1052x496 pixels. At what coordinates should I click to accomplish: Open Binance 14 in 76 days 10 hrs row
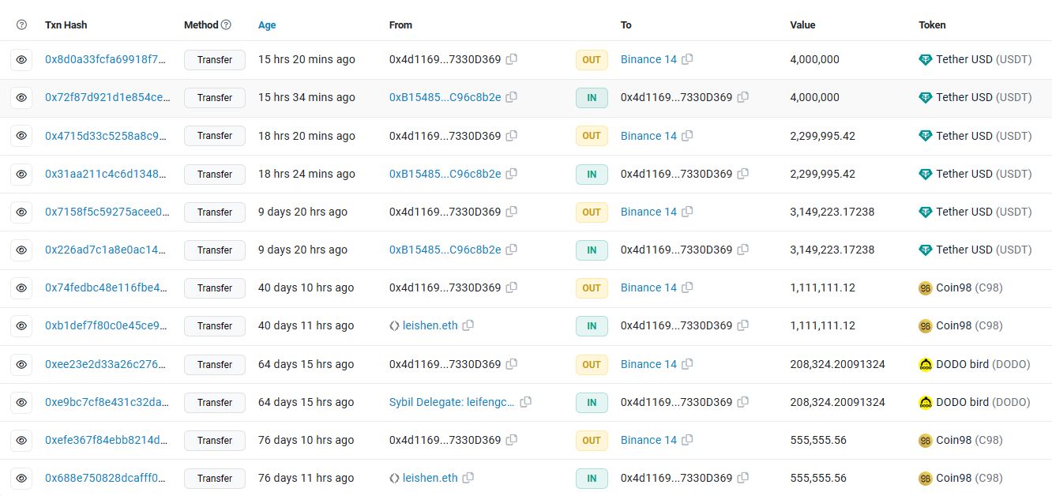648,440
